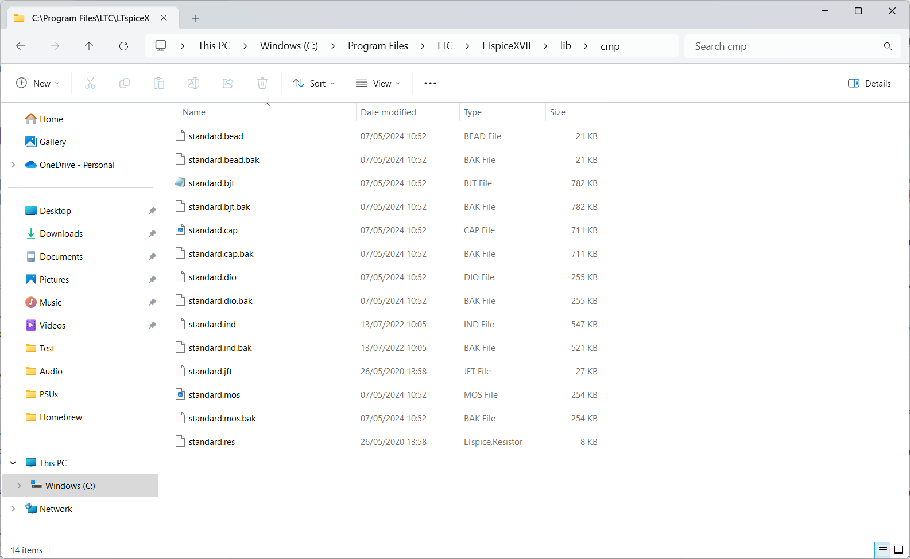Open the See more ellipsis menu
This screenshot has width=910, height=559.
pyautogui.click(x=430, y=83)
